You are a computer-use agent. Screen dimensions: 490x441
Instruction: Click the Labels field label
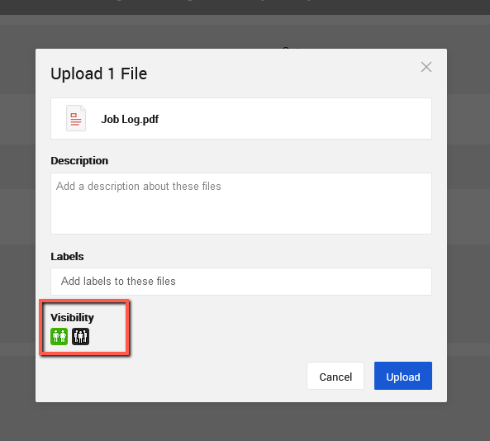coord(67,256)
